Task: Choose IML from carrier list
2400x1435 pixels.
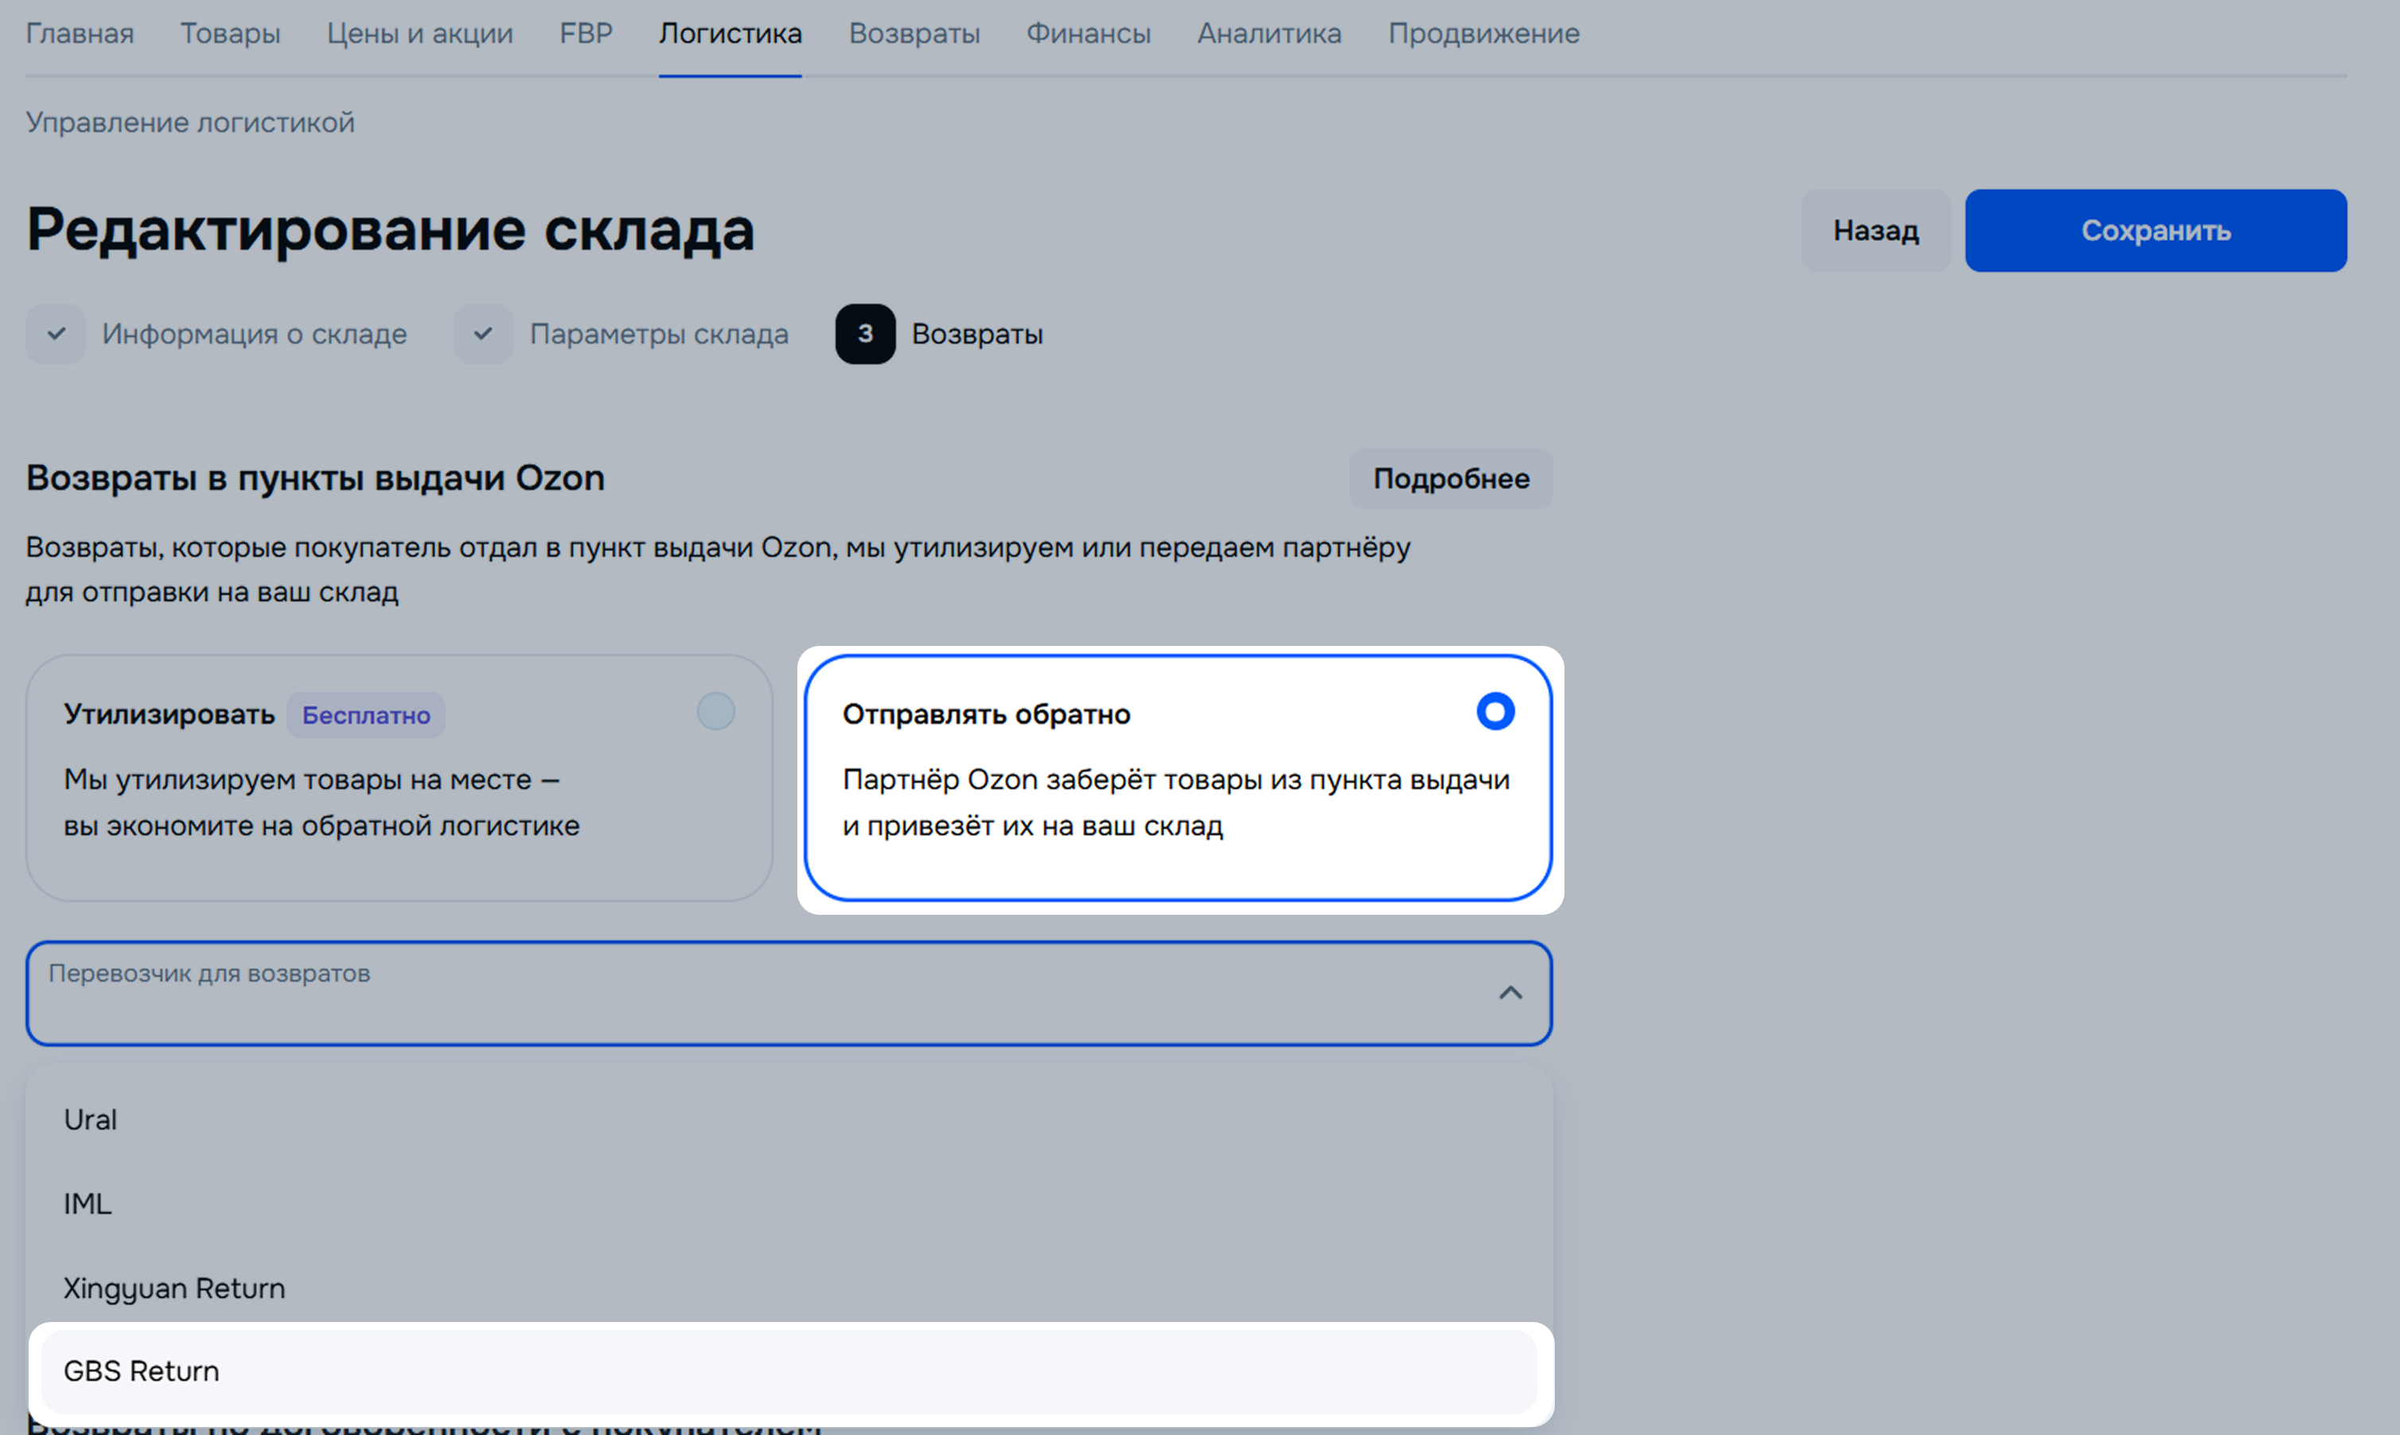Action: tap(88, 1204)
